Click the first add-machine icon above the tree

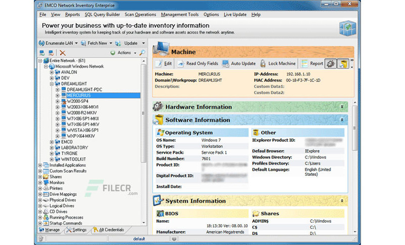(x=42, y=53)
